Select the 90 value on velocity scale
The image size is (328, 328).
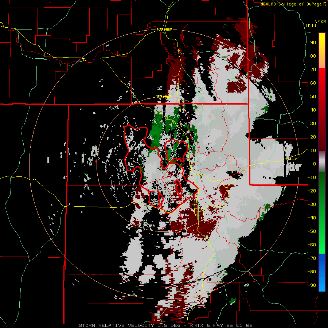[x=313, y=43]
